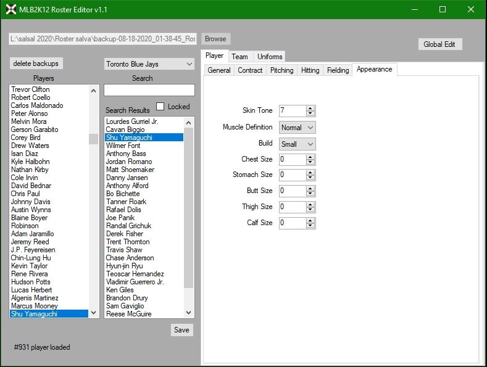Open the Build dropdown set to Small
Image resolution: width=487 pixels, height=367 pixels.
(298, 144)
